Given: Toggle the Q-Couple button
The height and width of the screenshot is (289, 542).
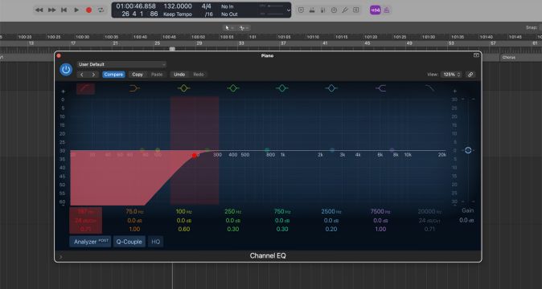Looking at the screenshot, I should coord(129,242).
